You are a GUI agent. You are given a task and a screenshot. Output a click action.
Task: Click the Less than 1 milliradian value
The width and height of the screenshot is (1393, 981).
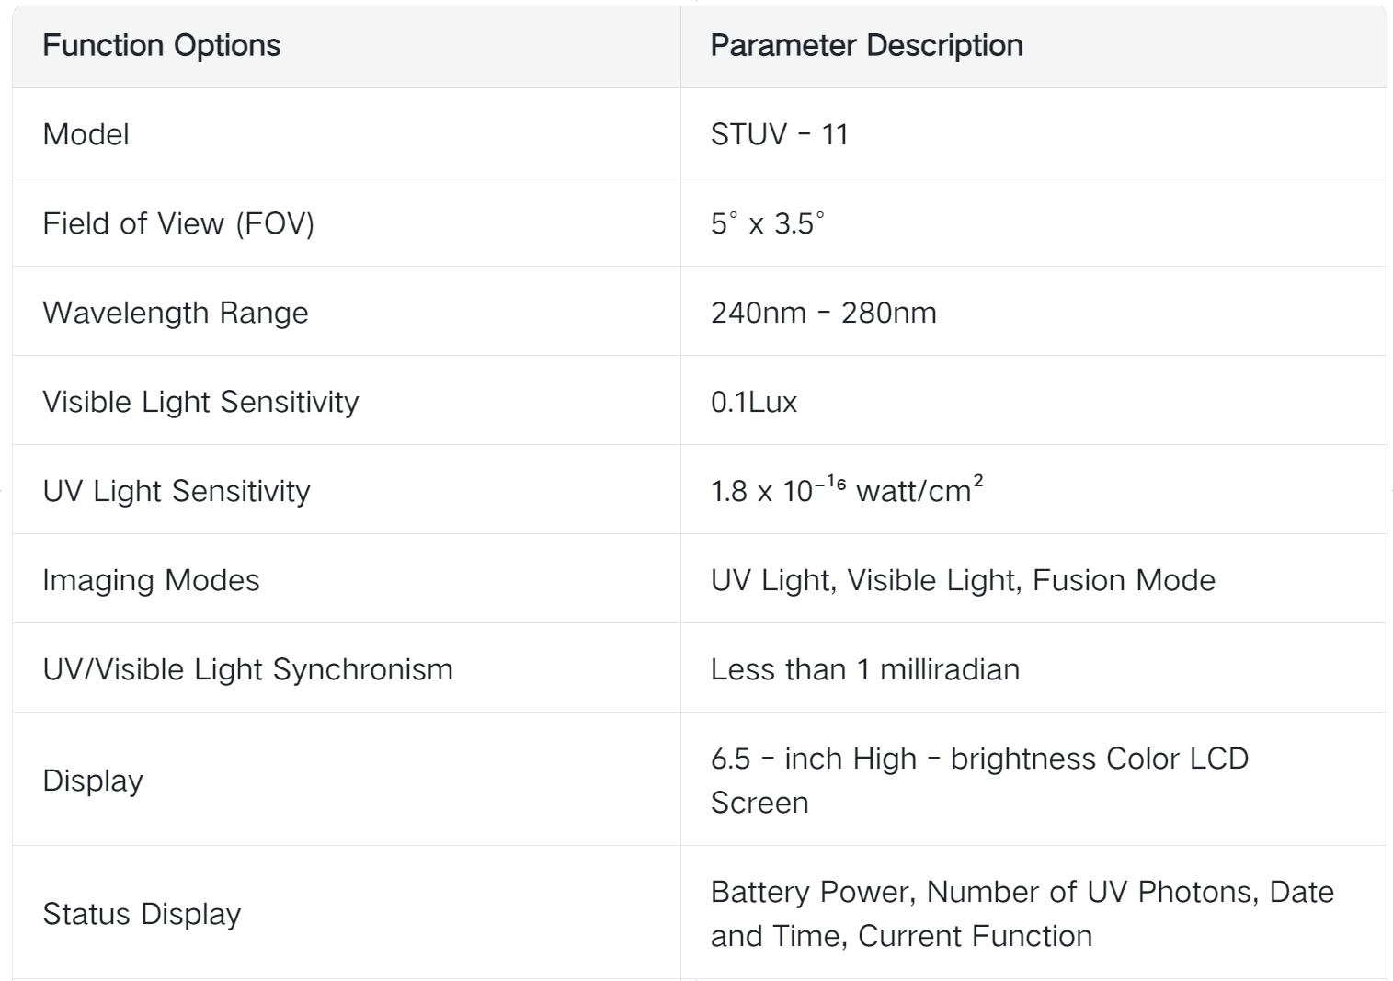864,669
